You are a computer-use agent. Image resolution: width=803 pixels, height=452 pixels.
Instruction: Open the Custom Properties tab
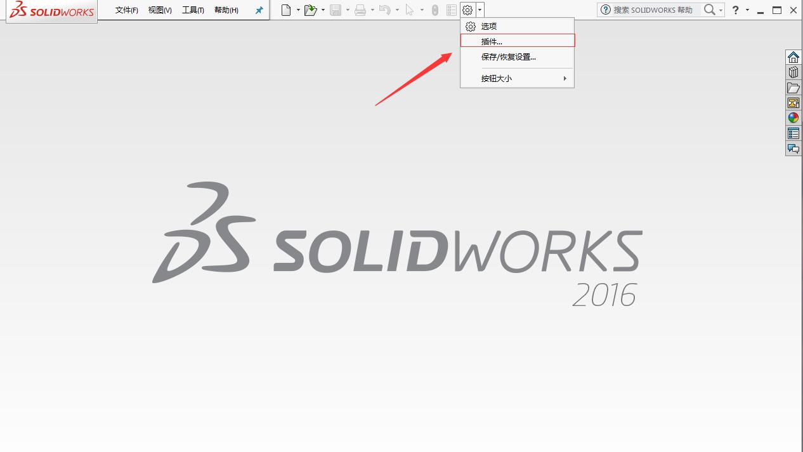pos(793,133)
